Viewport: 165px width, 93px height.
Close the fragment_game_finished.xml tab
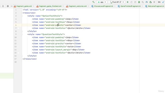63,6
